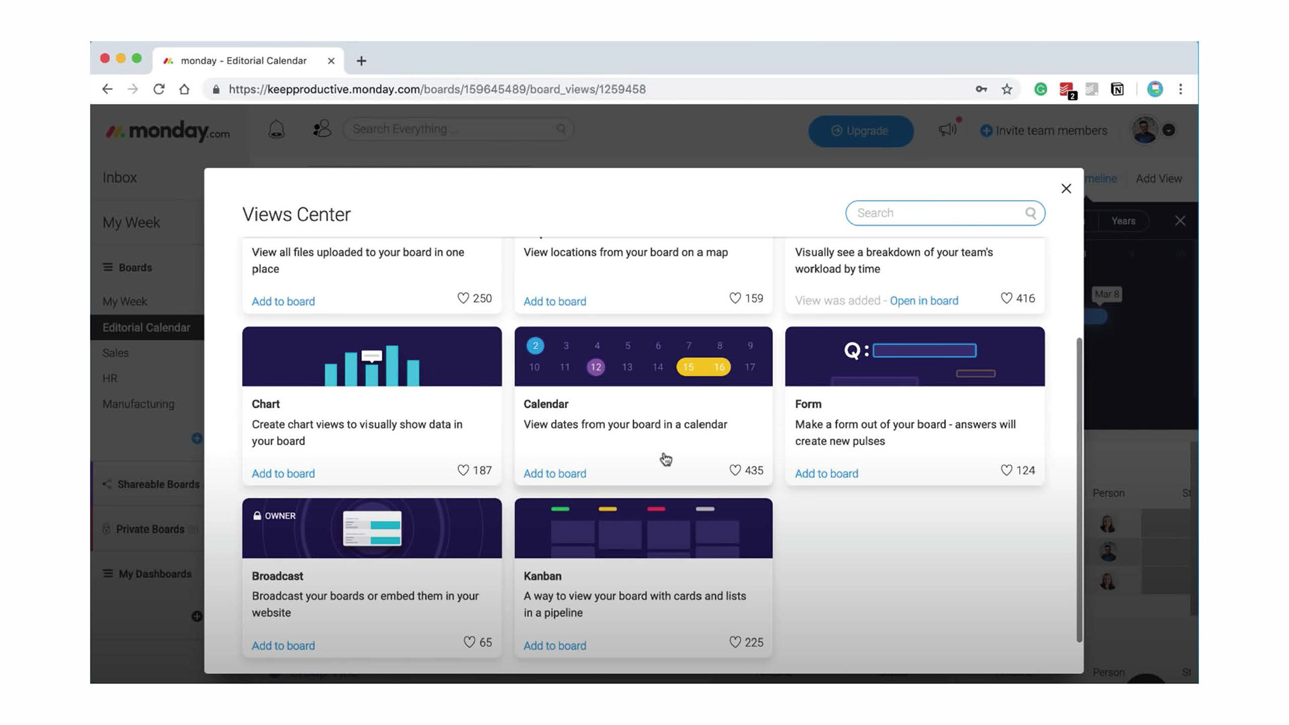Open the Kanban view thumbnail

click(x=643, y=528)
